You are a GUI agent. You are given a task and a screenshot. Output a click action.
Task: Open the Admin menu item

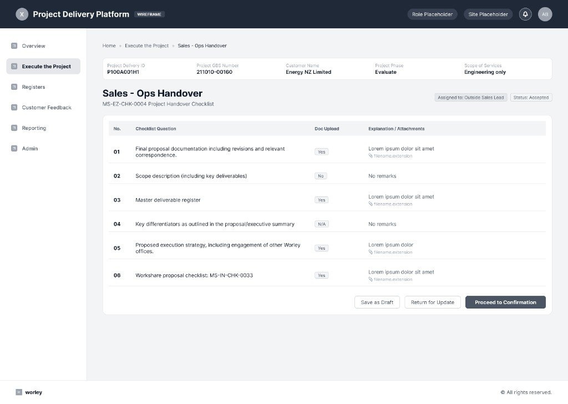43,149
